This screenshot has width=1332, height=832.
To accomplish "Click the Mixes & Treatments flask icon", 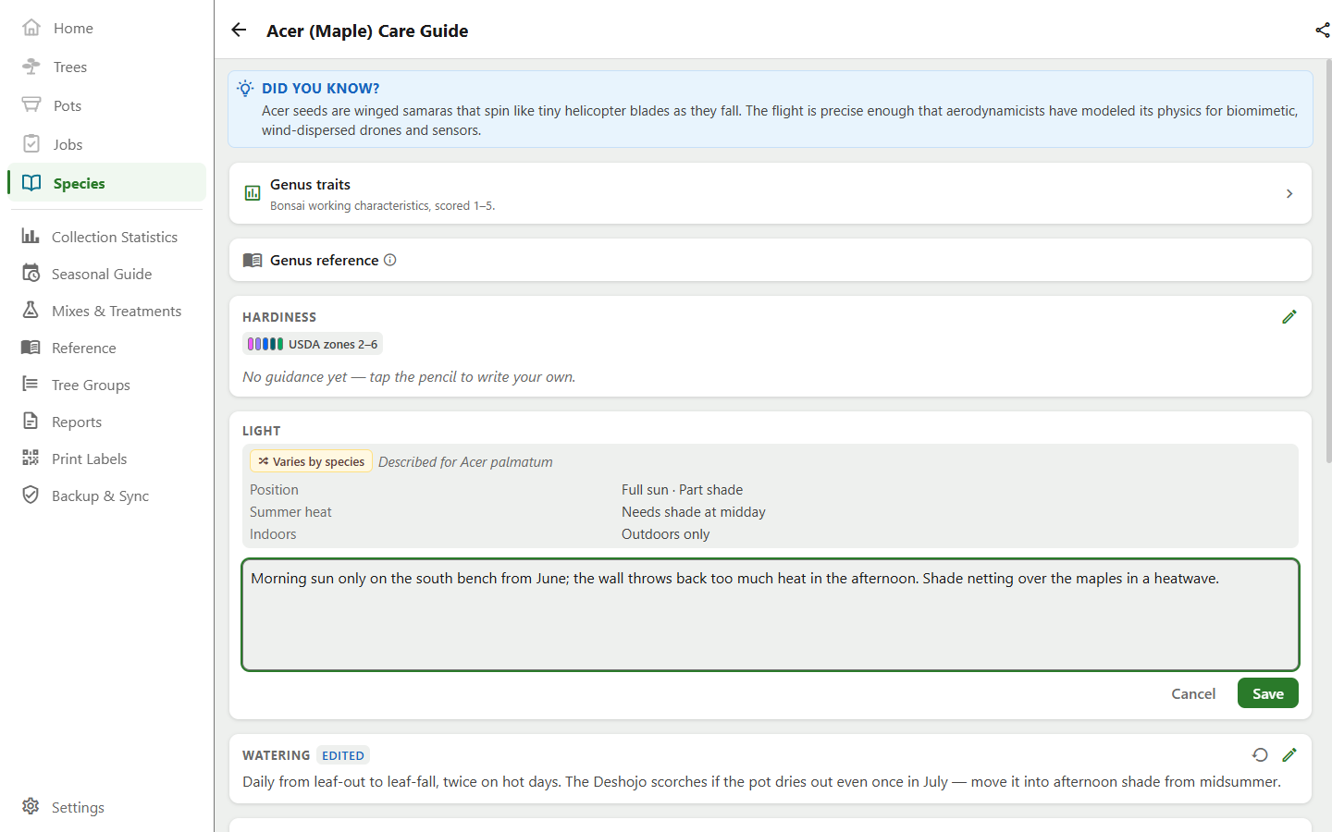I will 31,311.
